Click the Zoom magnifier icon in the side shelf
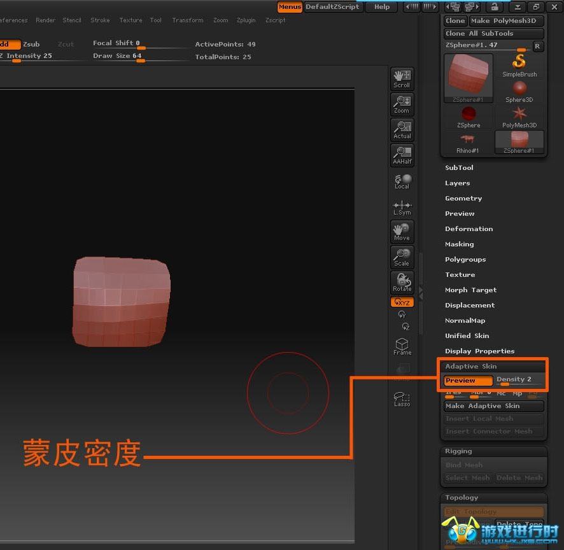The image size is (564, 550). pos(402,104)
